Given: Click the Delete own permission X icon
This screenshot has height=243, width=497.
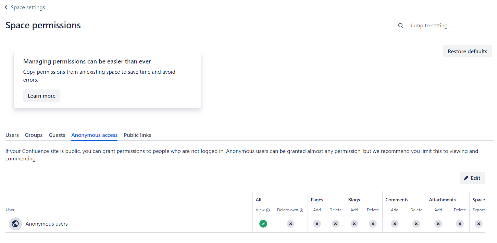Looking at the screenshot, I should [x=290, y=224].
